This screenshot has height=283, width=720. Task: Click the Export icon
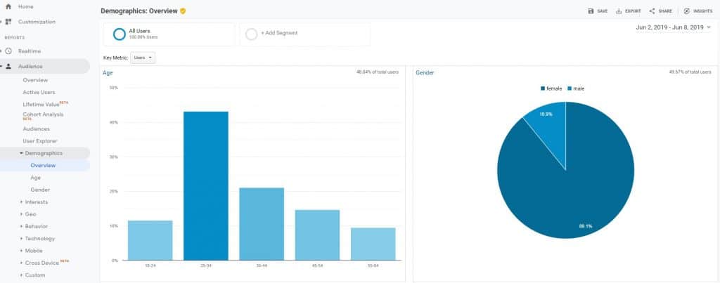[619, 11]
